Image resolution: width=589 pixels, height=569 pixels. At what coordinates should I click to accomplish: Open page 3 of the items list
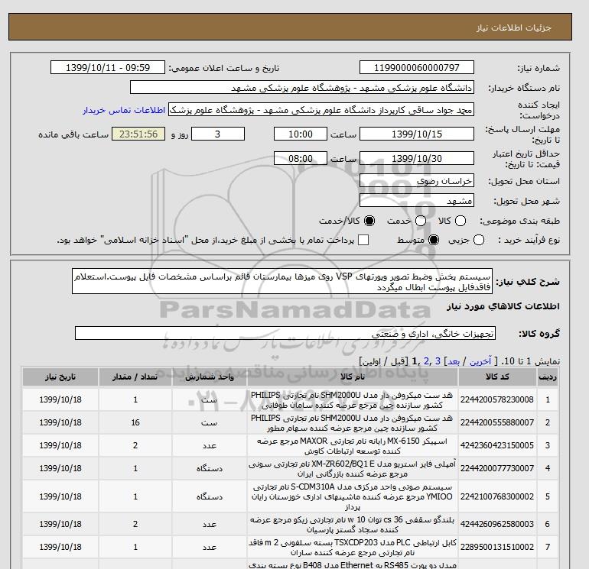(438, 361)
